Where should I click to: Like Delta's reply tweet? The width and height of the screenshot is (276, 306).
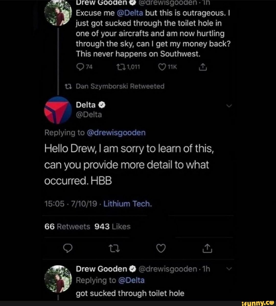pos(161,248)
